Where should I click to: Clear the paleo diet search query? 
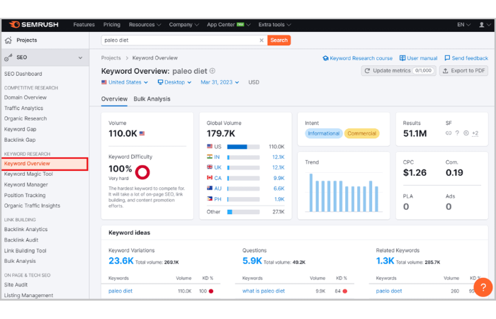point(261,40)
